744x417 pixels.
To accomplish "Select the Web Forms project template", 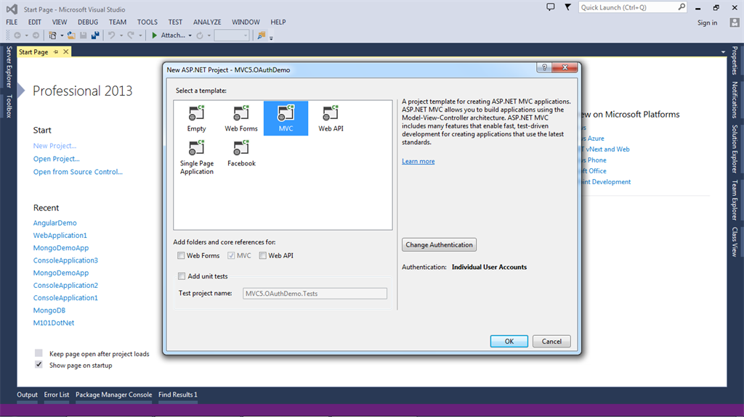I will pyautogui.click(x=241, y=118).
